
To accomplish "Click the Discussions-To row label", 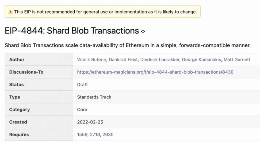I will pos(26,72).
